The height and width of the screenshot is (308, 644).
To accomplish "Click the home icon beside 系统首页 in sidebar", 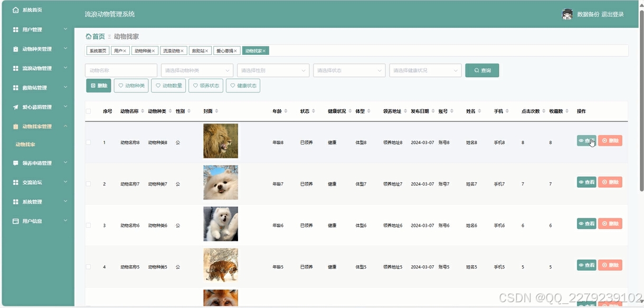I will (16, 10).
